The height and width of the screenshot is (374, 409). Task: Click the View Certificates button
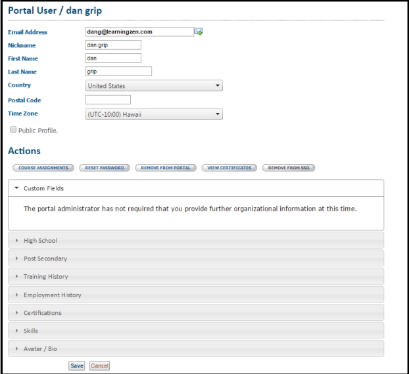point(229,168)
